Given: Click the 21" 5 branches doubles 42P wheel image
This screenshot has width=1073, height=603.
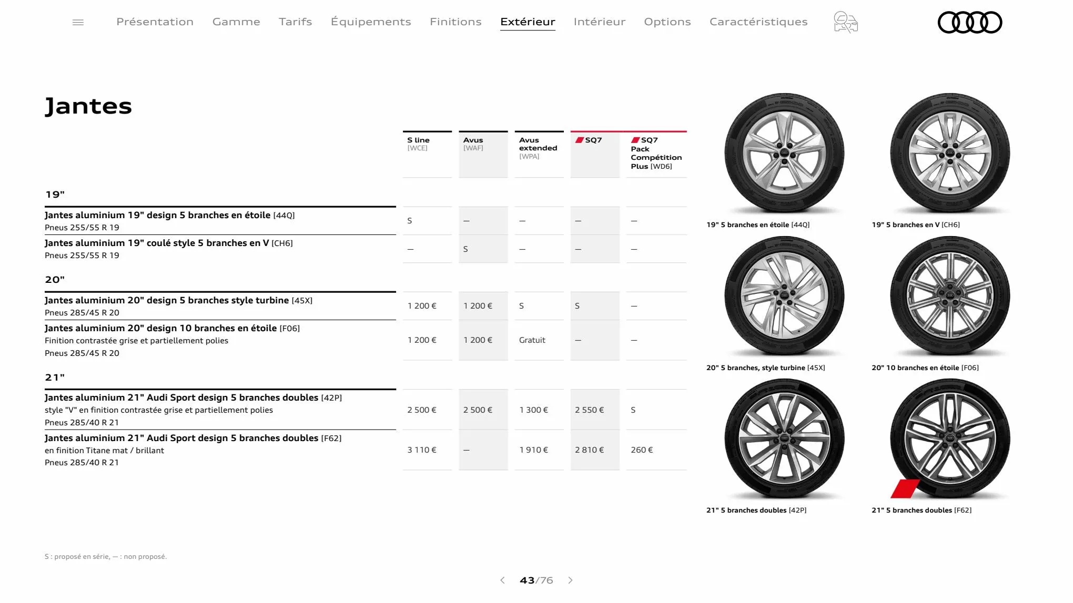Looking at the screenshot, I should click(784, 438).
